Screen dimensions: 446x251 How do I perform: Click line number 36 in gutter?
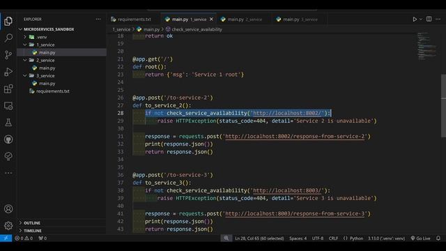(x=121, y=175)
